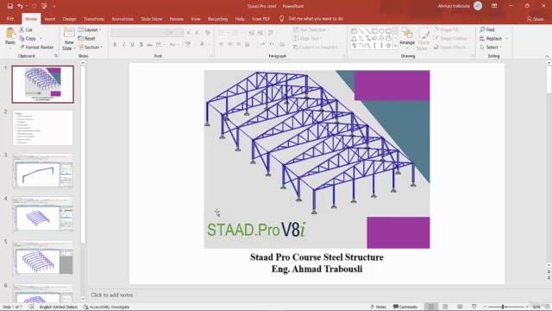
Task: Decrease list indent level
Action: pos(251,33)
